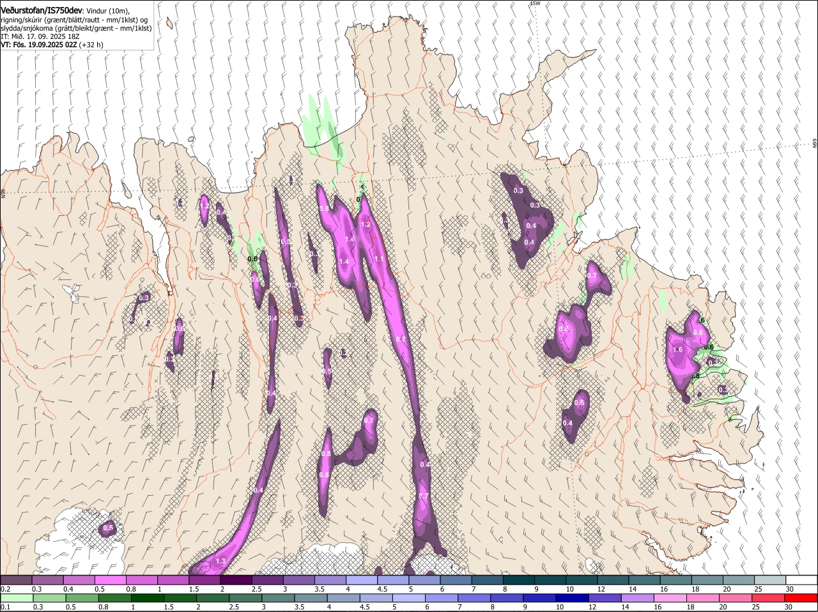This screenshot has width=818, height=612.
Task: Pick the upper legend swatch labeled 0.4
Action: [x=79, y=579]
